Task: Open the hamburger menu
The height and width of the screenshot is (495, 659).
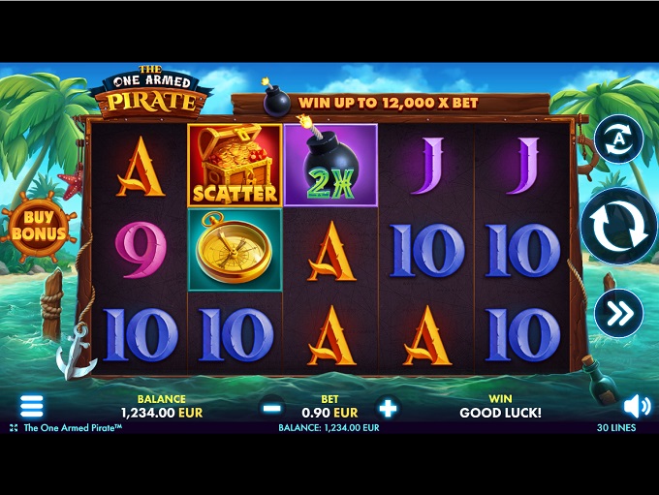Action: pyautogui.click(x=32, y=406)
